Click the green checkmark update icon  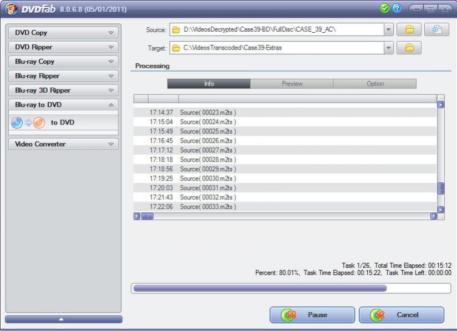click(385, 8)
